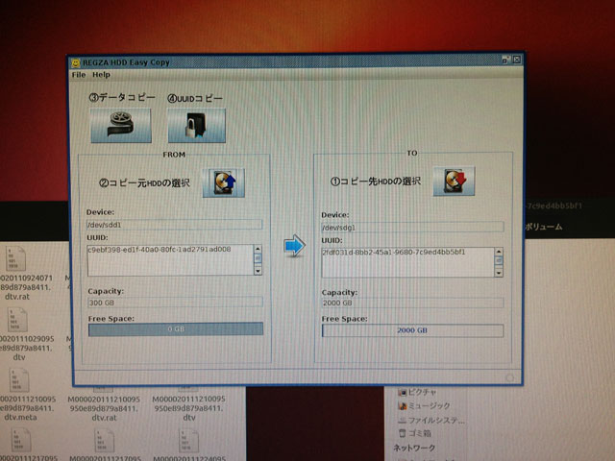Select file M000020111210095 950e89d879a8411.dtv.rat
Viewport: 615px width, 461px height.
pyautogui.click(x=104, y=408)
